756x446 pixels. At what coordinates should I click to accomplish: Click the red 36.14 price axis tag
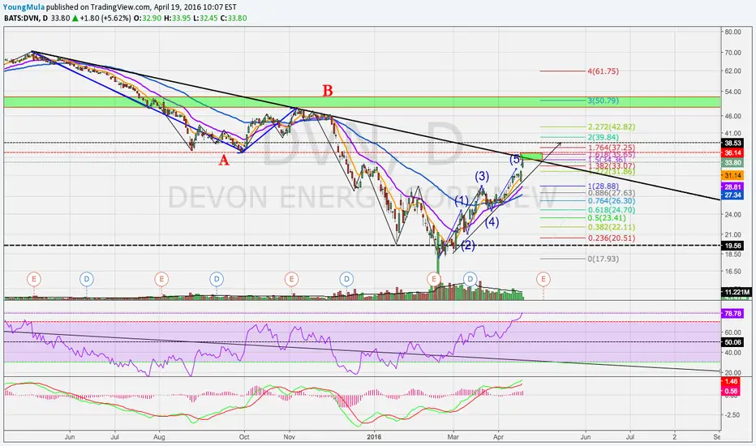point(732,152)
